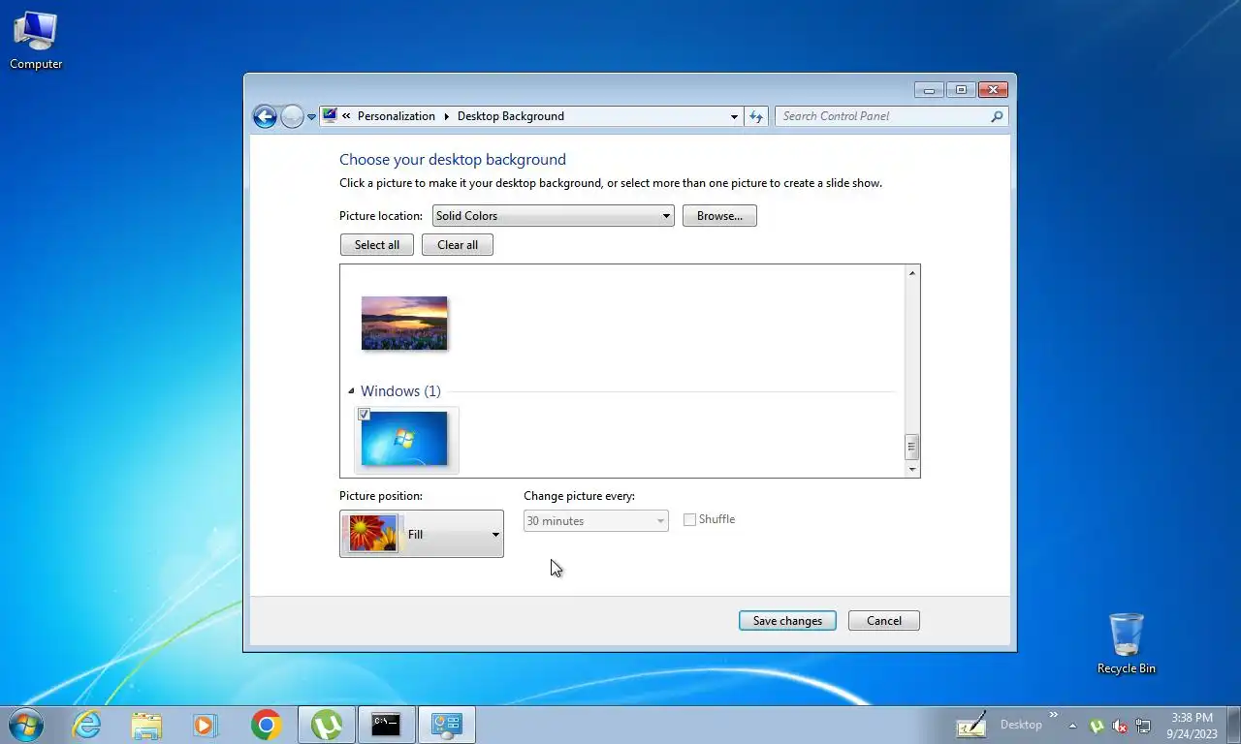Screen dimensions: 1241x744
Task: Open the 30 minutes interval dropdown
Action: 595,521
